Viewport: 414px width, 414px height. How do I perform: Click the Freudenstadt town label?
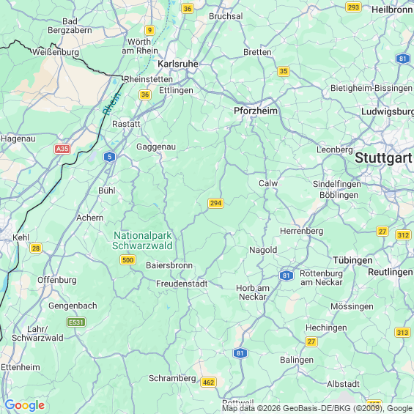tap(182, 284)
